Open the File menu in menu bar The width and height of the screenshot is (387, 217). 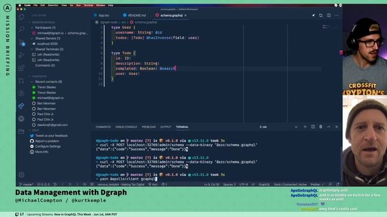pos(36,5)
